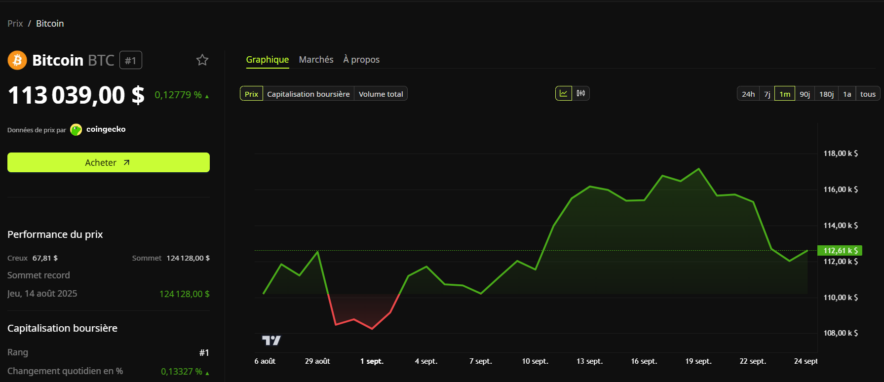Click the 22 sept. date label
The height and width of the screenshot is (382, 884).
753,361
